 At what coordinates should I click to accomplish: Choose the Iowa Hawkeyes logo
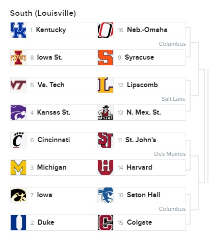(18, 195)
